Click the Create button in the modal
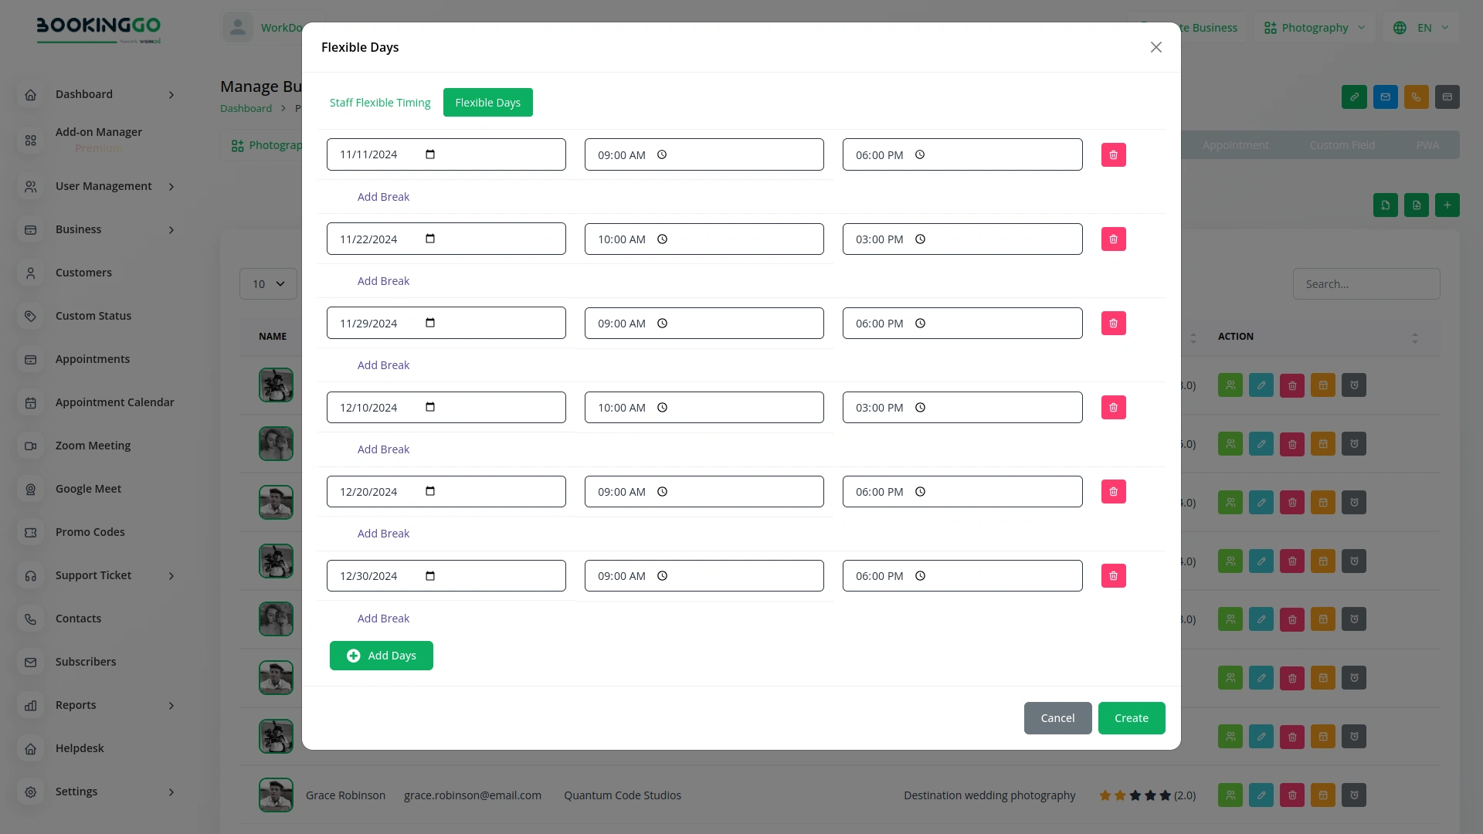The image size is (1483, 834). [1131, 717]
